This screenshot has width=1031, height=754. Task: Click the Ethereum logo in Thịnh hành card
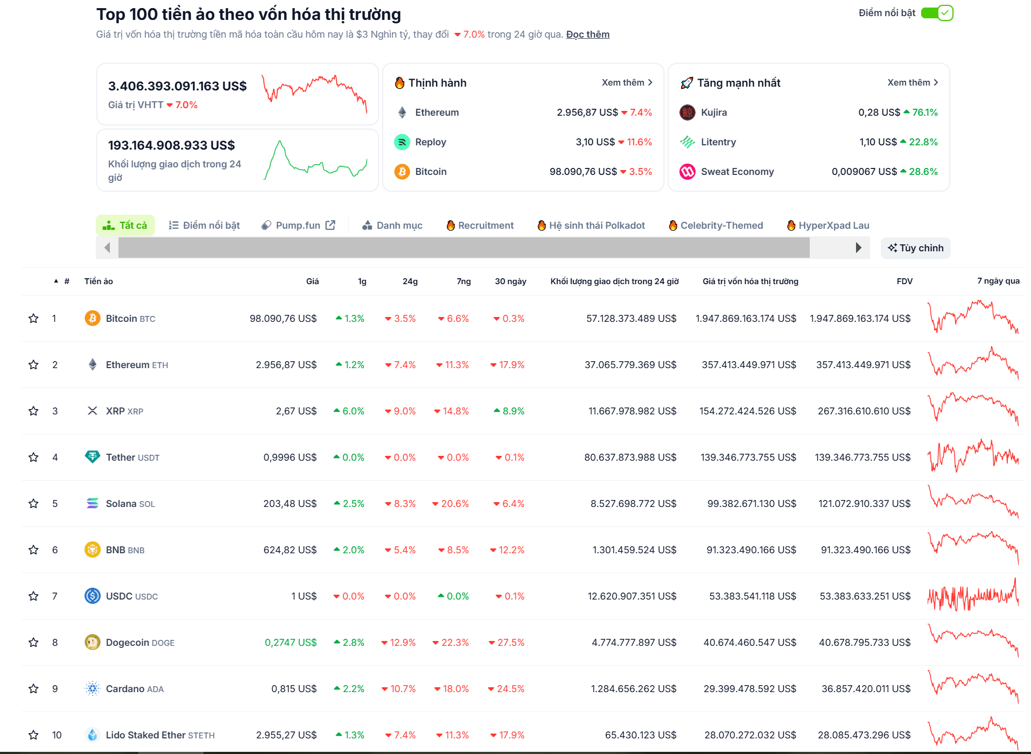pos(402,112)
